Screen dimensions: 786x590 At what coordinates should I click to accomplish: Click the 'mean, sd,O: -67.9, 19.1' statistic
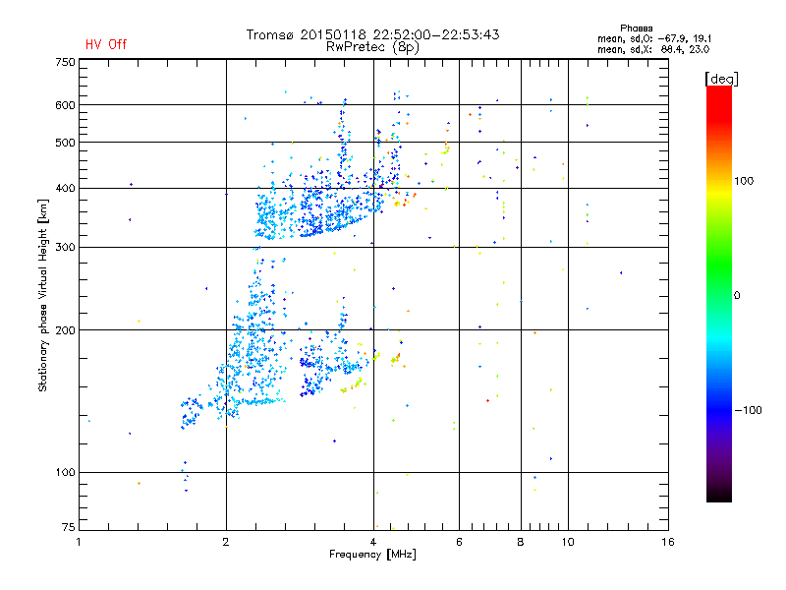(654, 38)
